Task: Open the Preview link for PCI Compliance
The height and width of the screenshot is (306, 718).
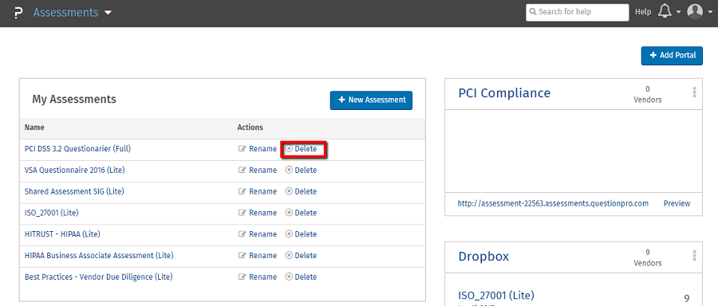Action: coord(677,203)
